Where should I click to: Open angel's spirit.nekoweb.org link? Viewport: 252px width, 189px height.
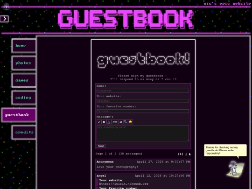coord(124,183)
